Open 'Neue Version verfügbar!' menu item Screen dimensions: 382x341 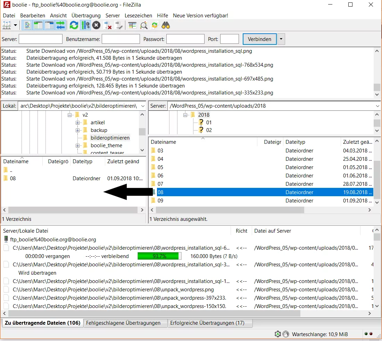click(x=200, y=15)
